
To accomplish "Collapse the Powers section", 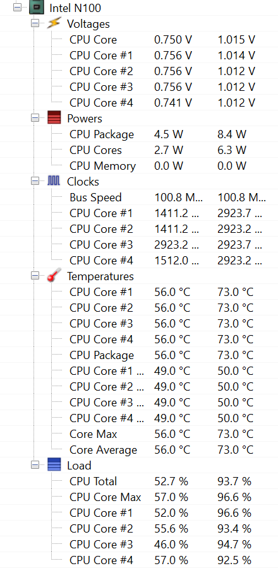I will tap(35, 119).
